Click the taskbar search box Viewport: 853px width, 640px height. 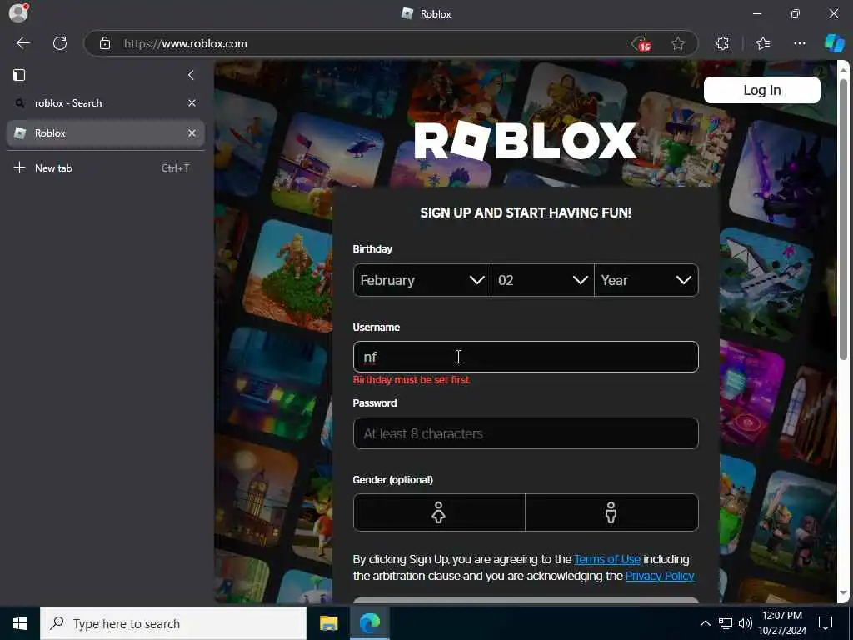(x=173, y=623)
